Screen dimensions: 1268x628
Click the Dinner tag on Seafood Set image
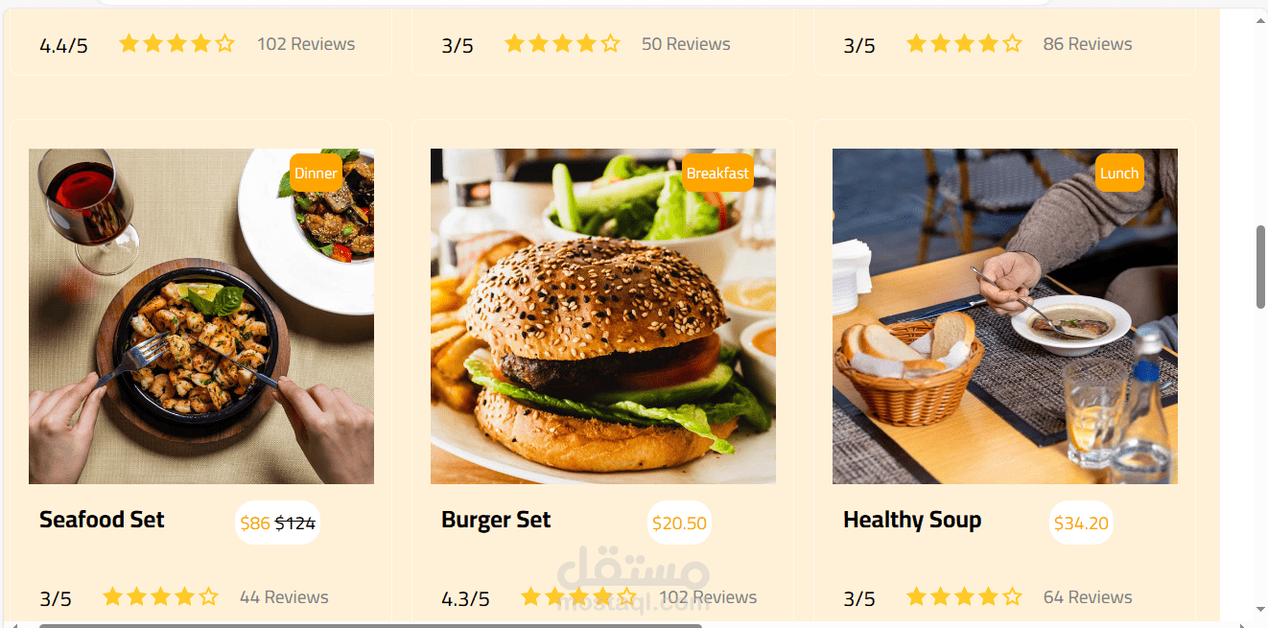[x=316, y=173]
